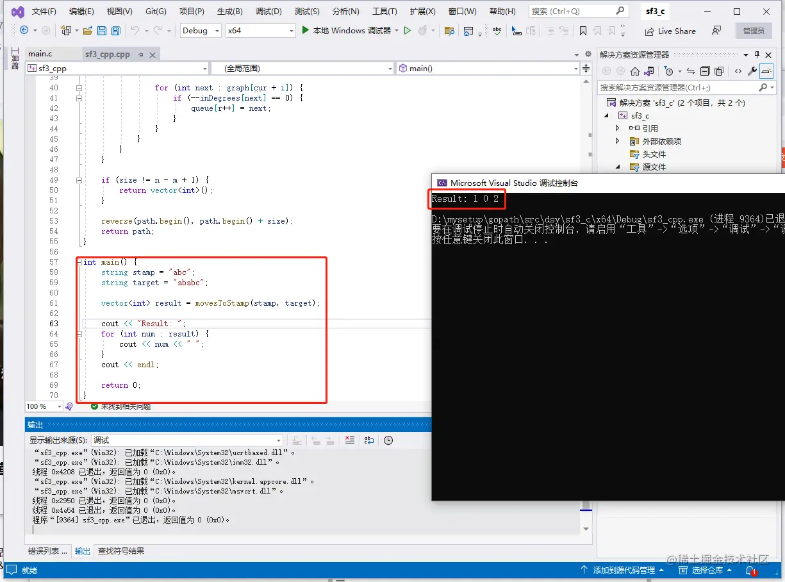Click the code cleanup broom icon near zoom
This screenshot has width=785, height=582.
(x=69, y=406)
